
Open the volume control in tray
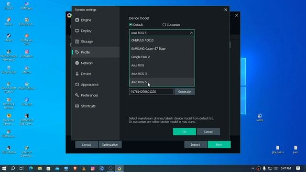(275, 168)
